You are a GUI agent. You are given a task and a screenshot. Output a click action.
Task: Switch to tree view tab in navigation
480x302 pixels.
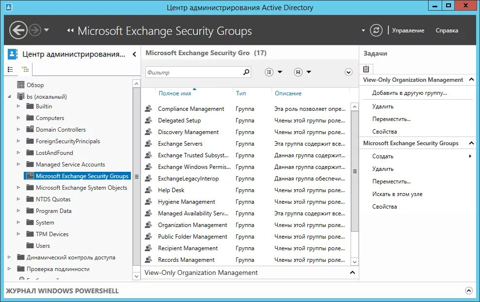pos(25,69)
